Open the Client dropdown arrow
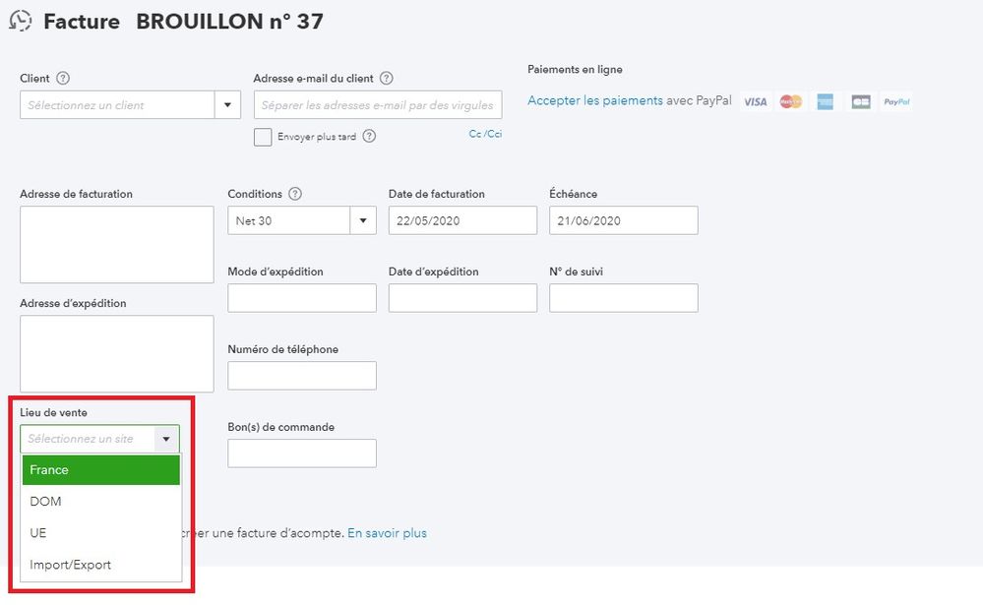983x605 pixels. (x=228, y=105)
